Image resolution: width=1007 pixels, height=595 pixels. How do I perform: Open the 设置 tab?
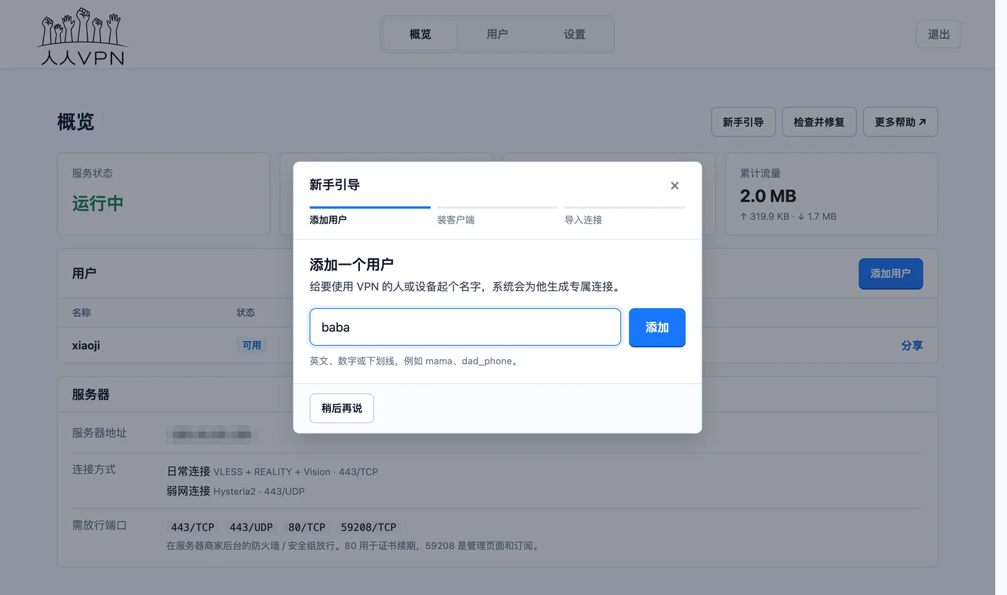(574, 34)
